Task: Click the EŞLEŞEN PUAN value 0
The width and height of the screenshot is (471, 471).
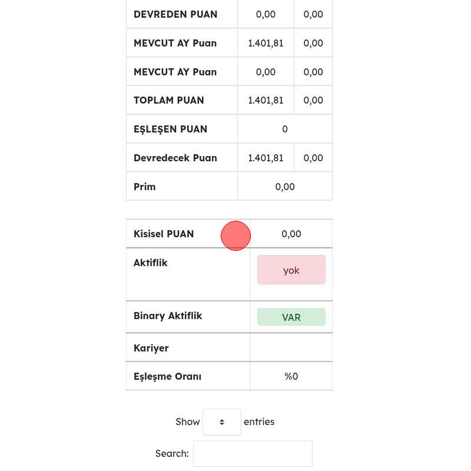Action: 285,129
